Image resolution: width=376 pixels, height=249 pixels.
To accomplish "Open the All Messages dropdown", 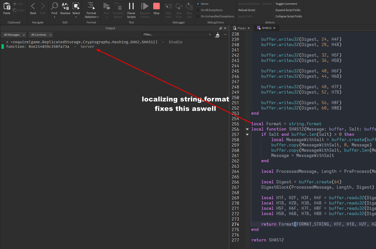I will click(14, 34).
